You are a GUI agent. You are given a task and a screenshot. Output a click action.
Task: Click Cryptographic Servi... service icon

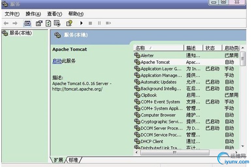[137, 121]
